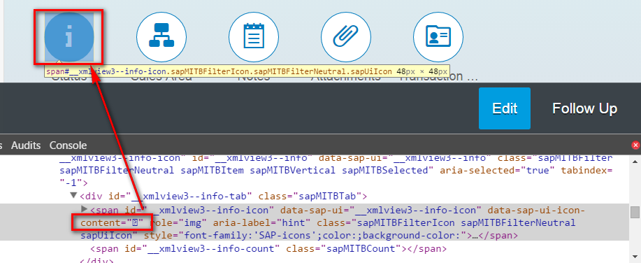Click the class="sapMITBTab" attribute text

(310, 196)
